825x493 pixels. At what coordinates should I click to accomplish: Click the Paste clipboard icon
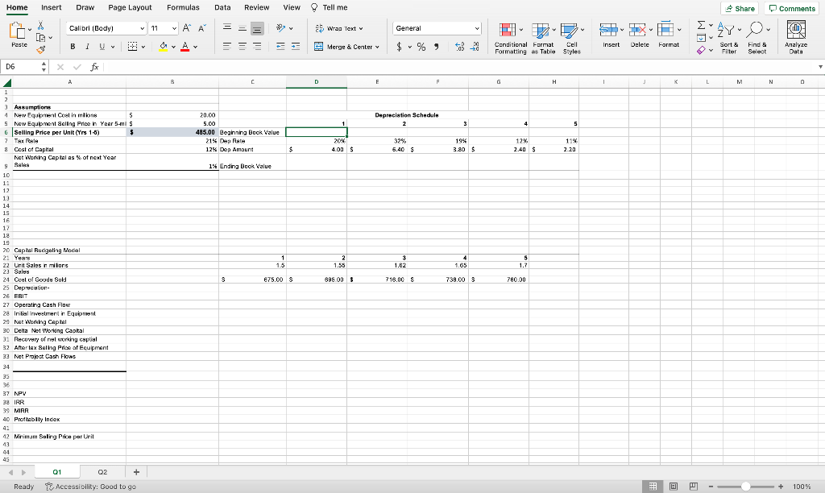tap(18, 31)
